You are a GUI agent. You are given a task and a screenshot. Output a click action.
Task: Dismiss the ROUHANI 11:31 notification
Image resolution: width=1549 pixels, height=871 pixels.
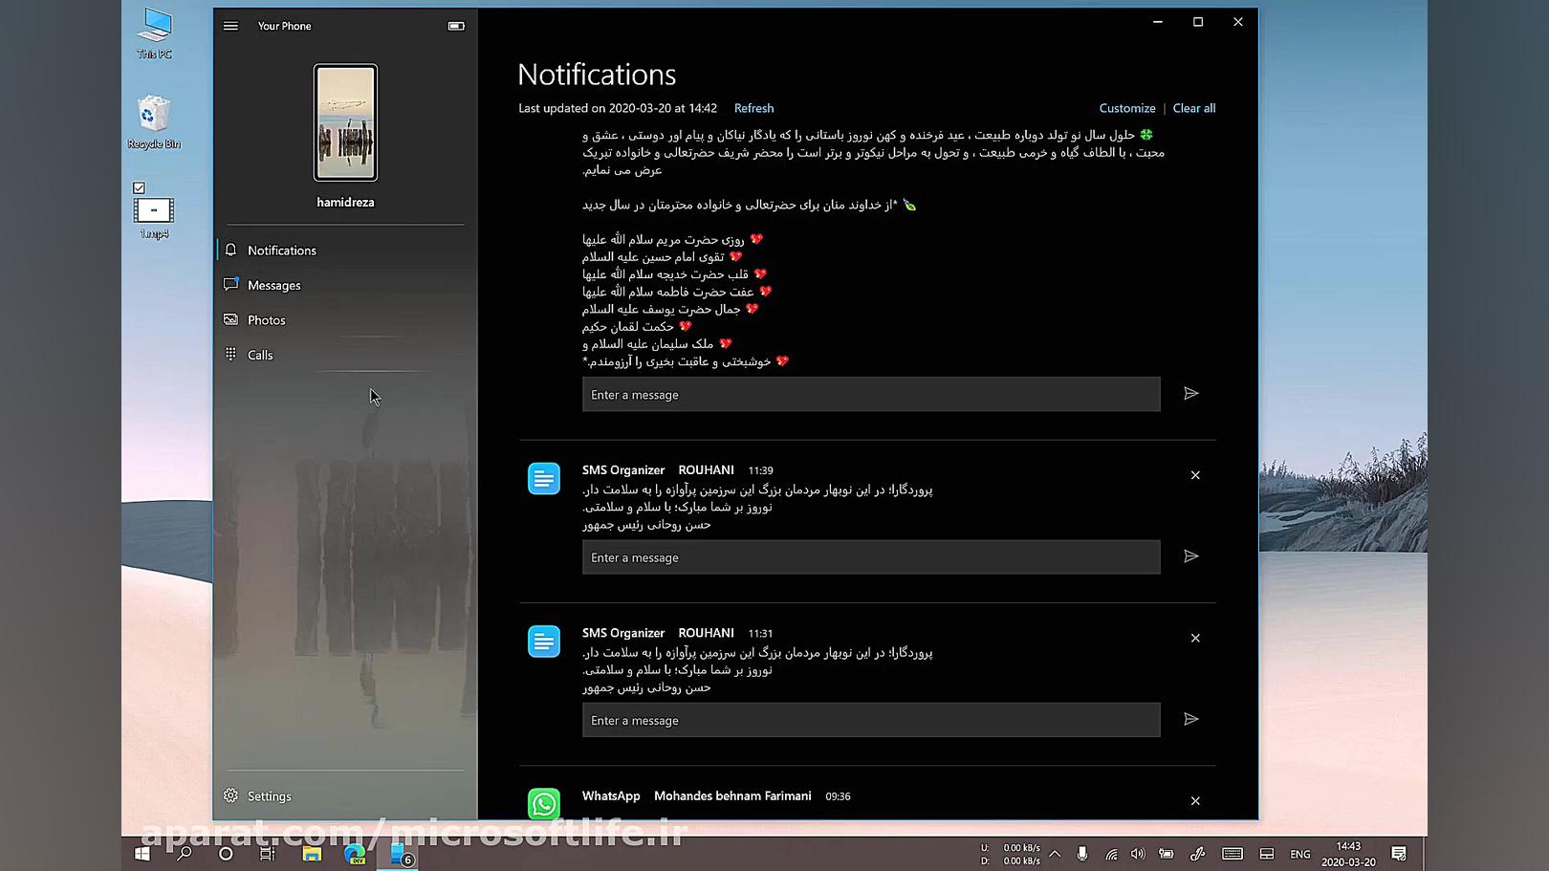click(x=1195, y=638)
